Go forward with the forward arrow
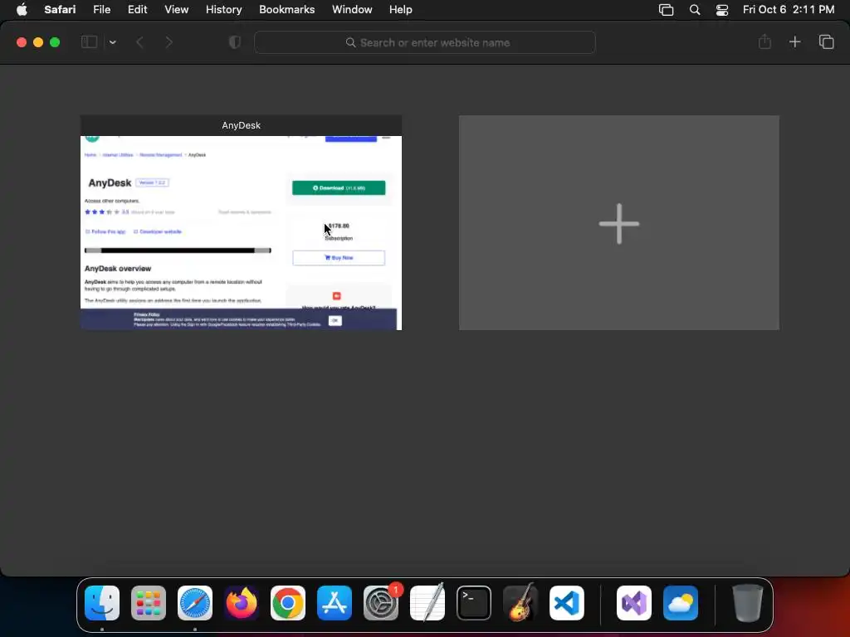850x637 pixels. [169, 42]
